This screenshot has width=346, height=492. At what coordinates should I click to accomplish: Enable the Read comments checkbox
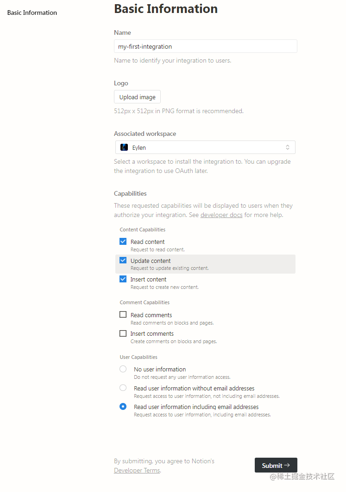[123, 314]
